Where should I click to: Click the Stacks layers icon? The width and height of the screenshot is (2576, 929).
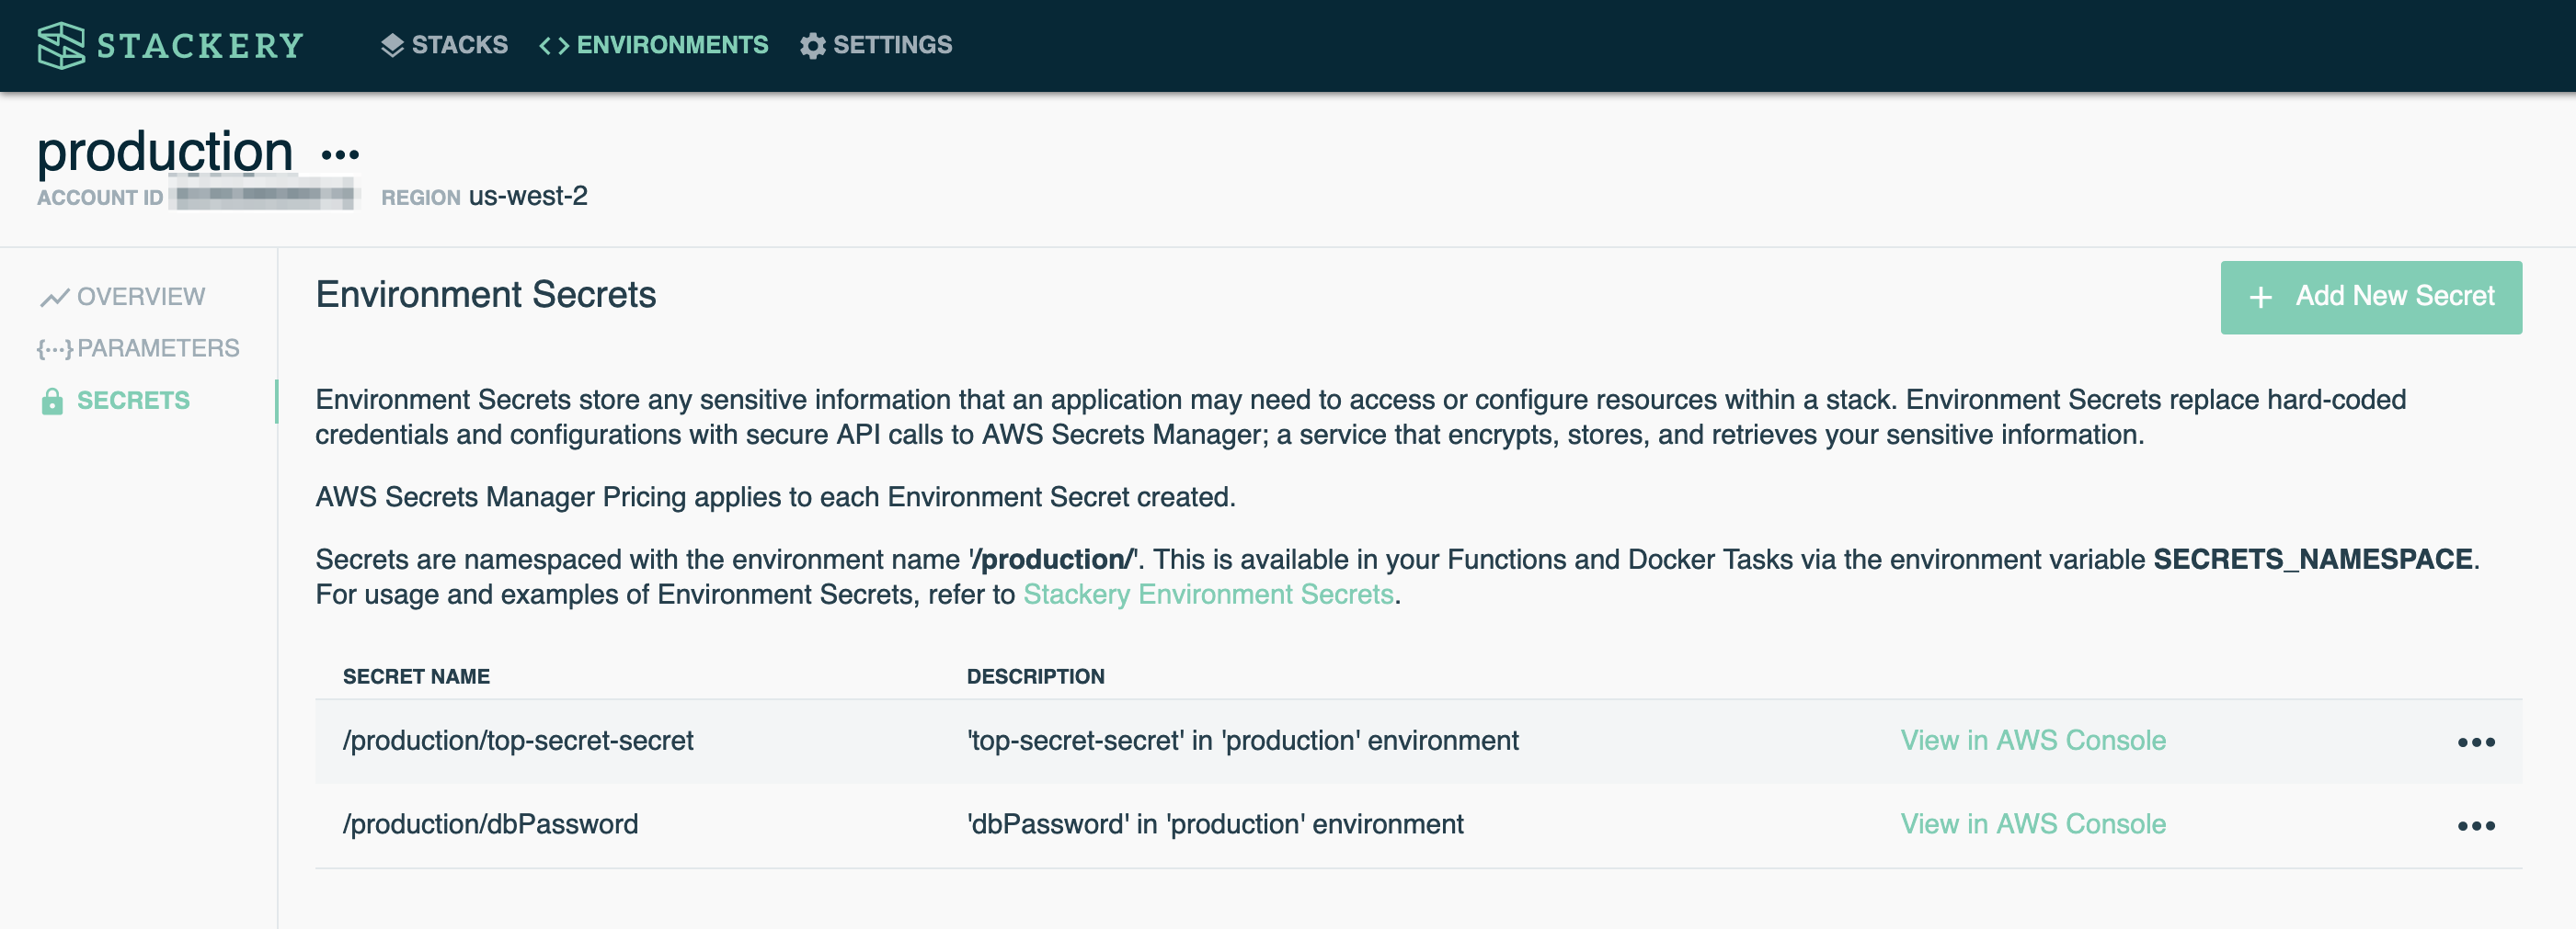392,45
